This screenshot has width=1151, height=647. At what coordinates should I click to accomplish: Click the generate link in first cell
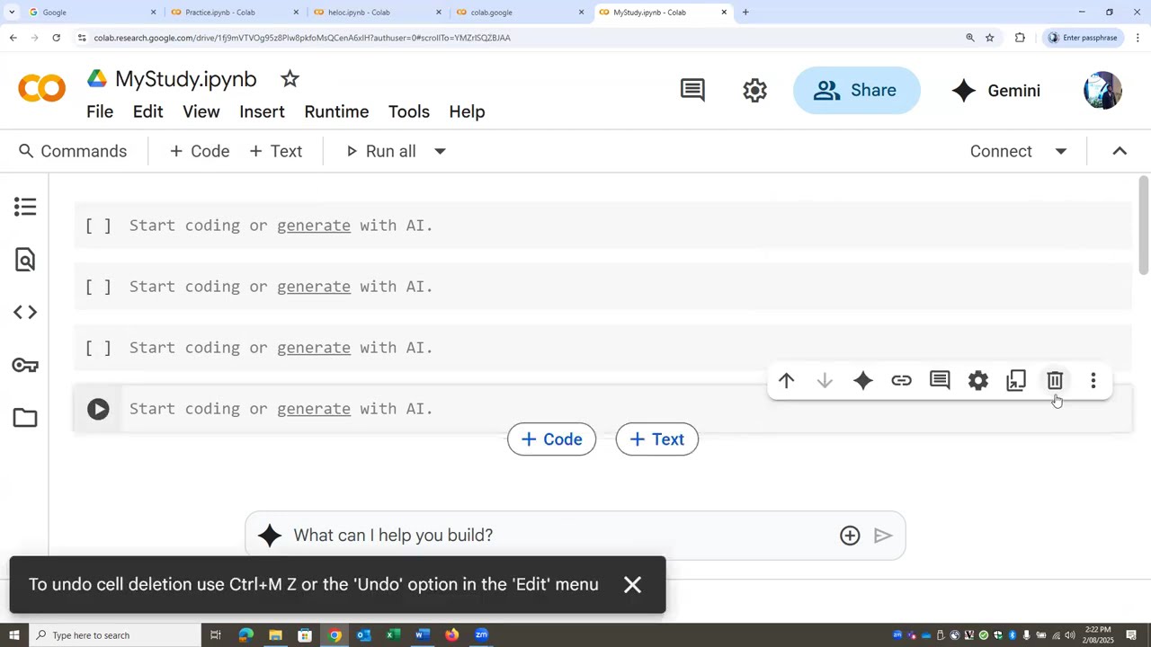pos(313,226)
